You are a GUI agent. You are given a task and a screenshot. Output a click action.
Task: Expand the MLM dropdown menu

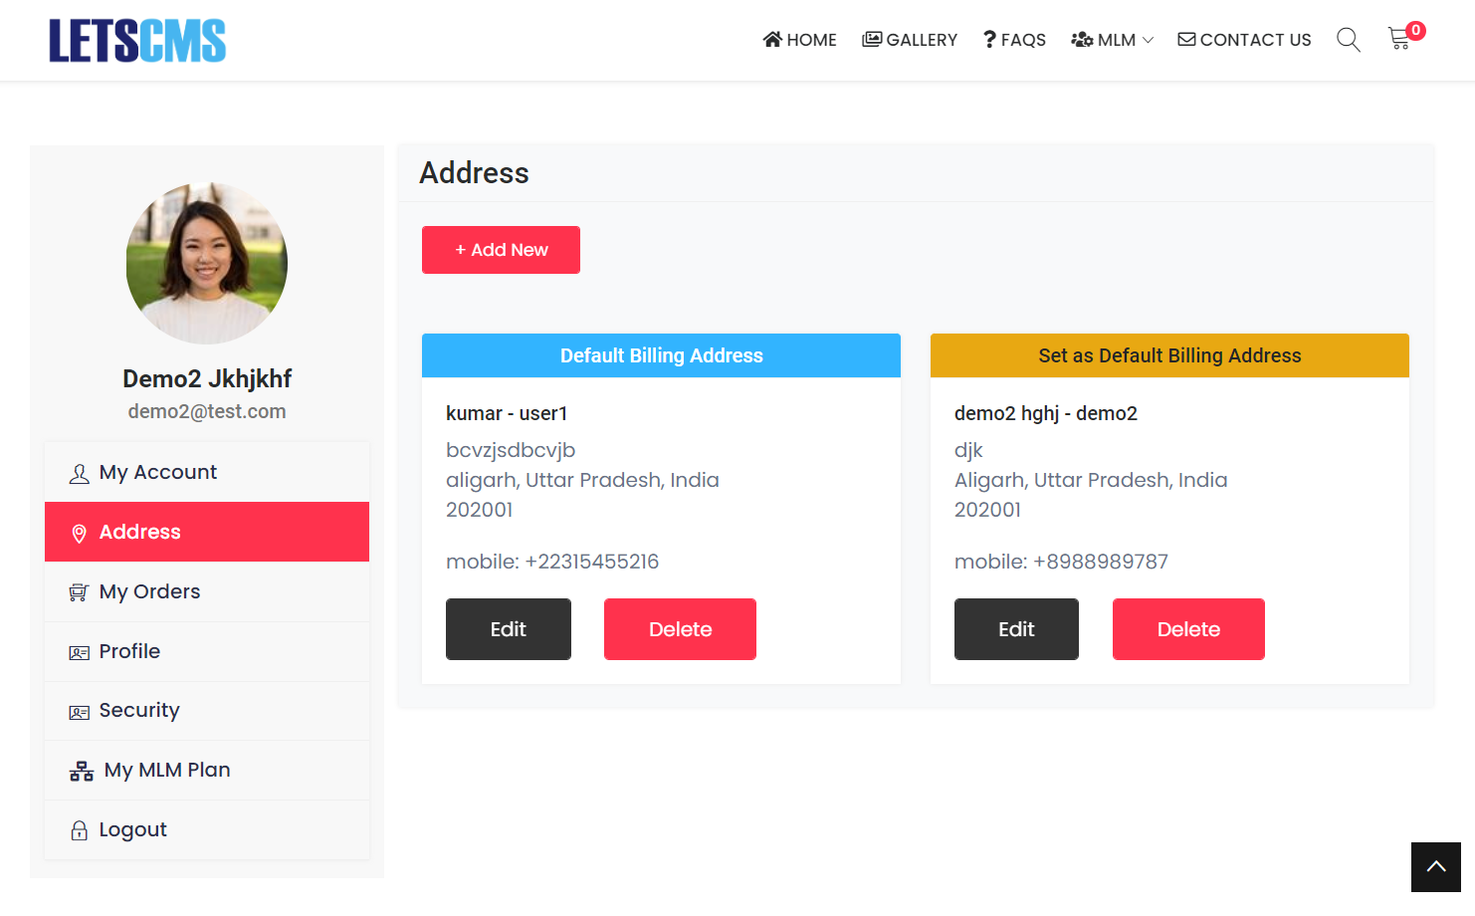(1112, 40)
